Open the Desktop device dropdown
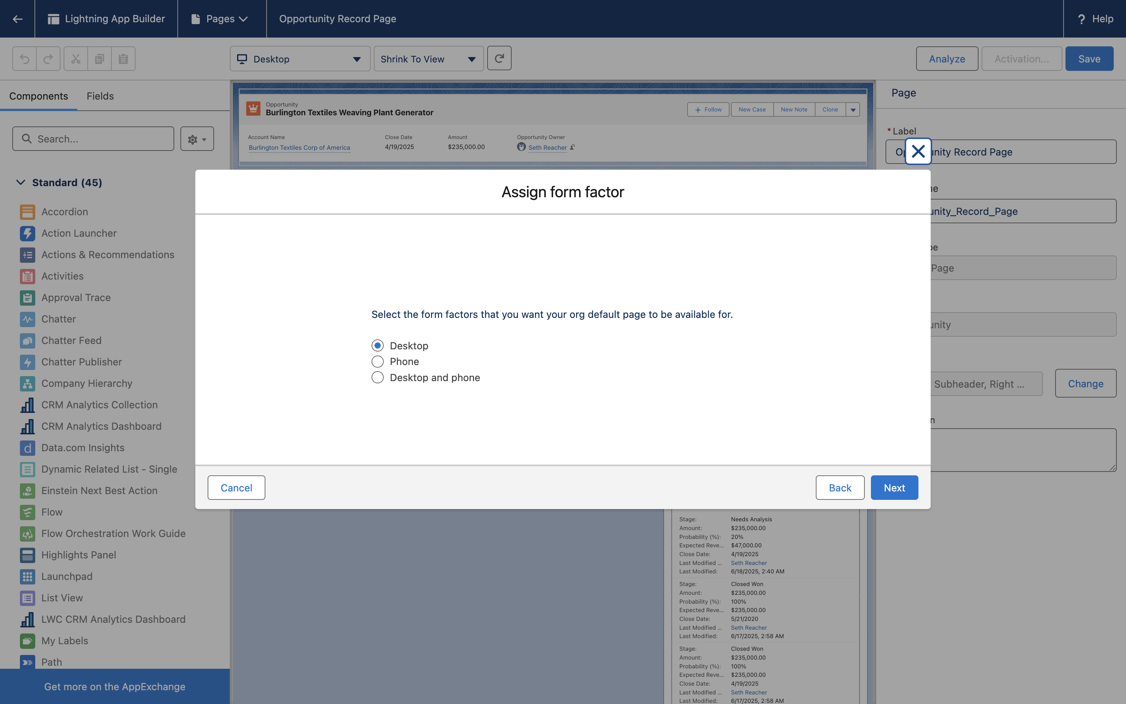This screenshot has height=704, width=1126. tap(300, 59)
